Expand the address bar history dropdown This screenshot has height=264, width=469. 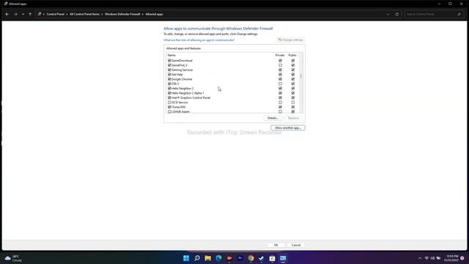(388, 14)
